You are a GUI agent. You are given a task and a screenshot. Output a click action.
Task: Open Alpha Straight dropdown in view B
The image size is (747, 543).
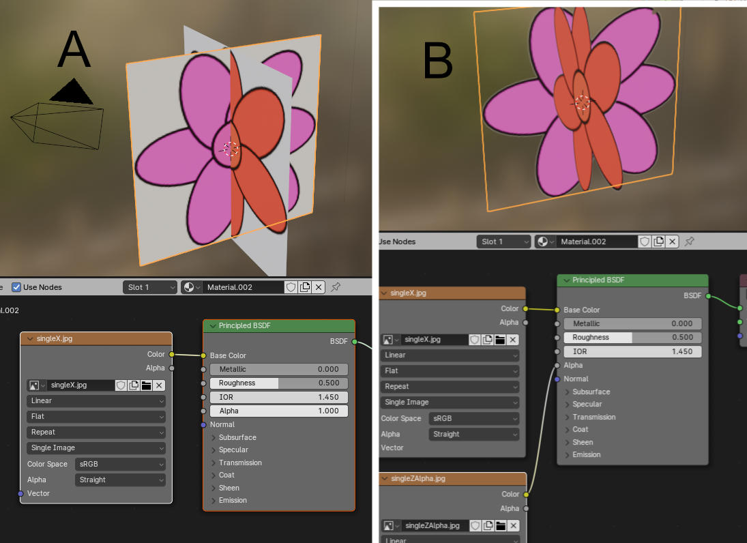pos(474,434)
